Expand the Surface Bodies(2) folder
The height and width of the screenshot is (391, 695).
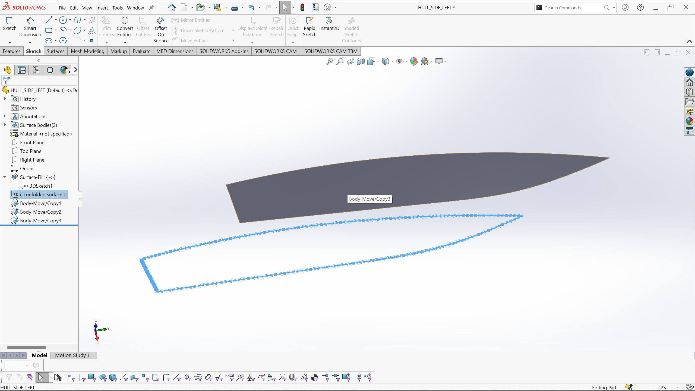coord(5,125)
